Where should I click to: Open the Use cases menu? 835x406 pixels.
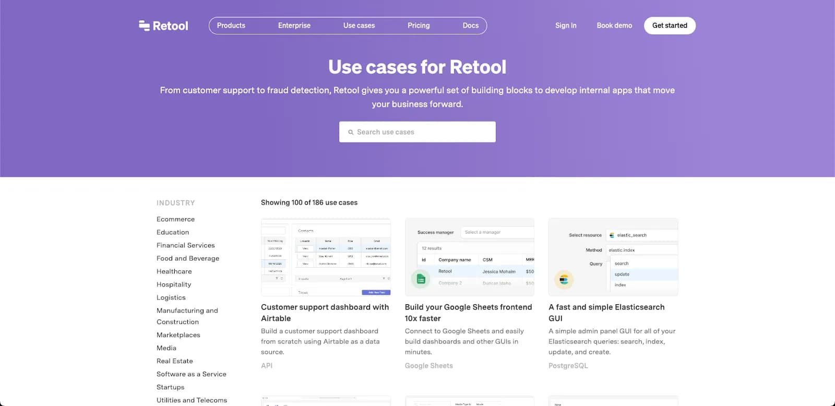(x=359, y=26)
